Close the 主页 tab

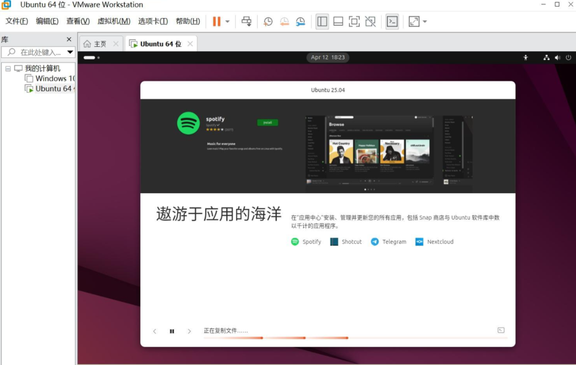pyautogui.click(x=116, y=44)
